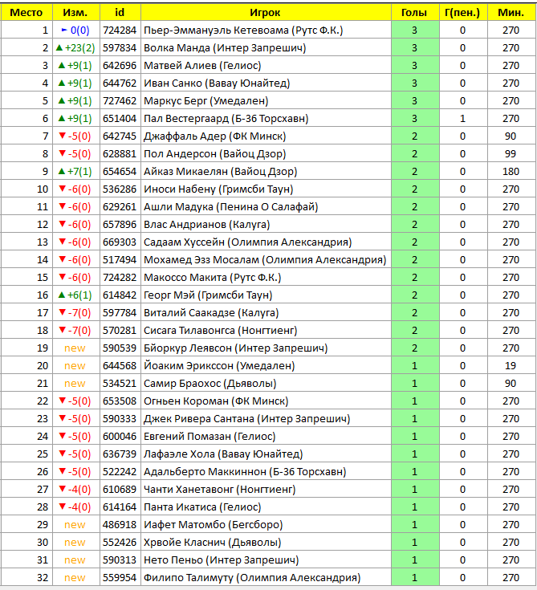
Task: Select cell Пол Андерсон (Вайоц Дзор)
Action: pos(266,154)
